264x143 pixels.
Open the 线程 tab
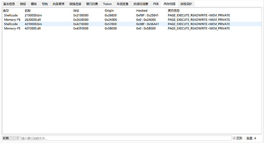pos(23,4)
